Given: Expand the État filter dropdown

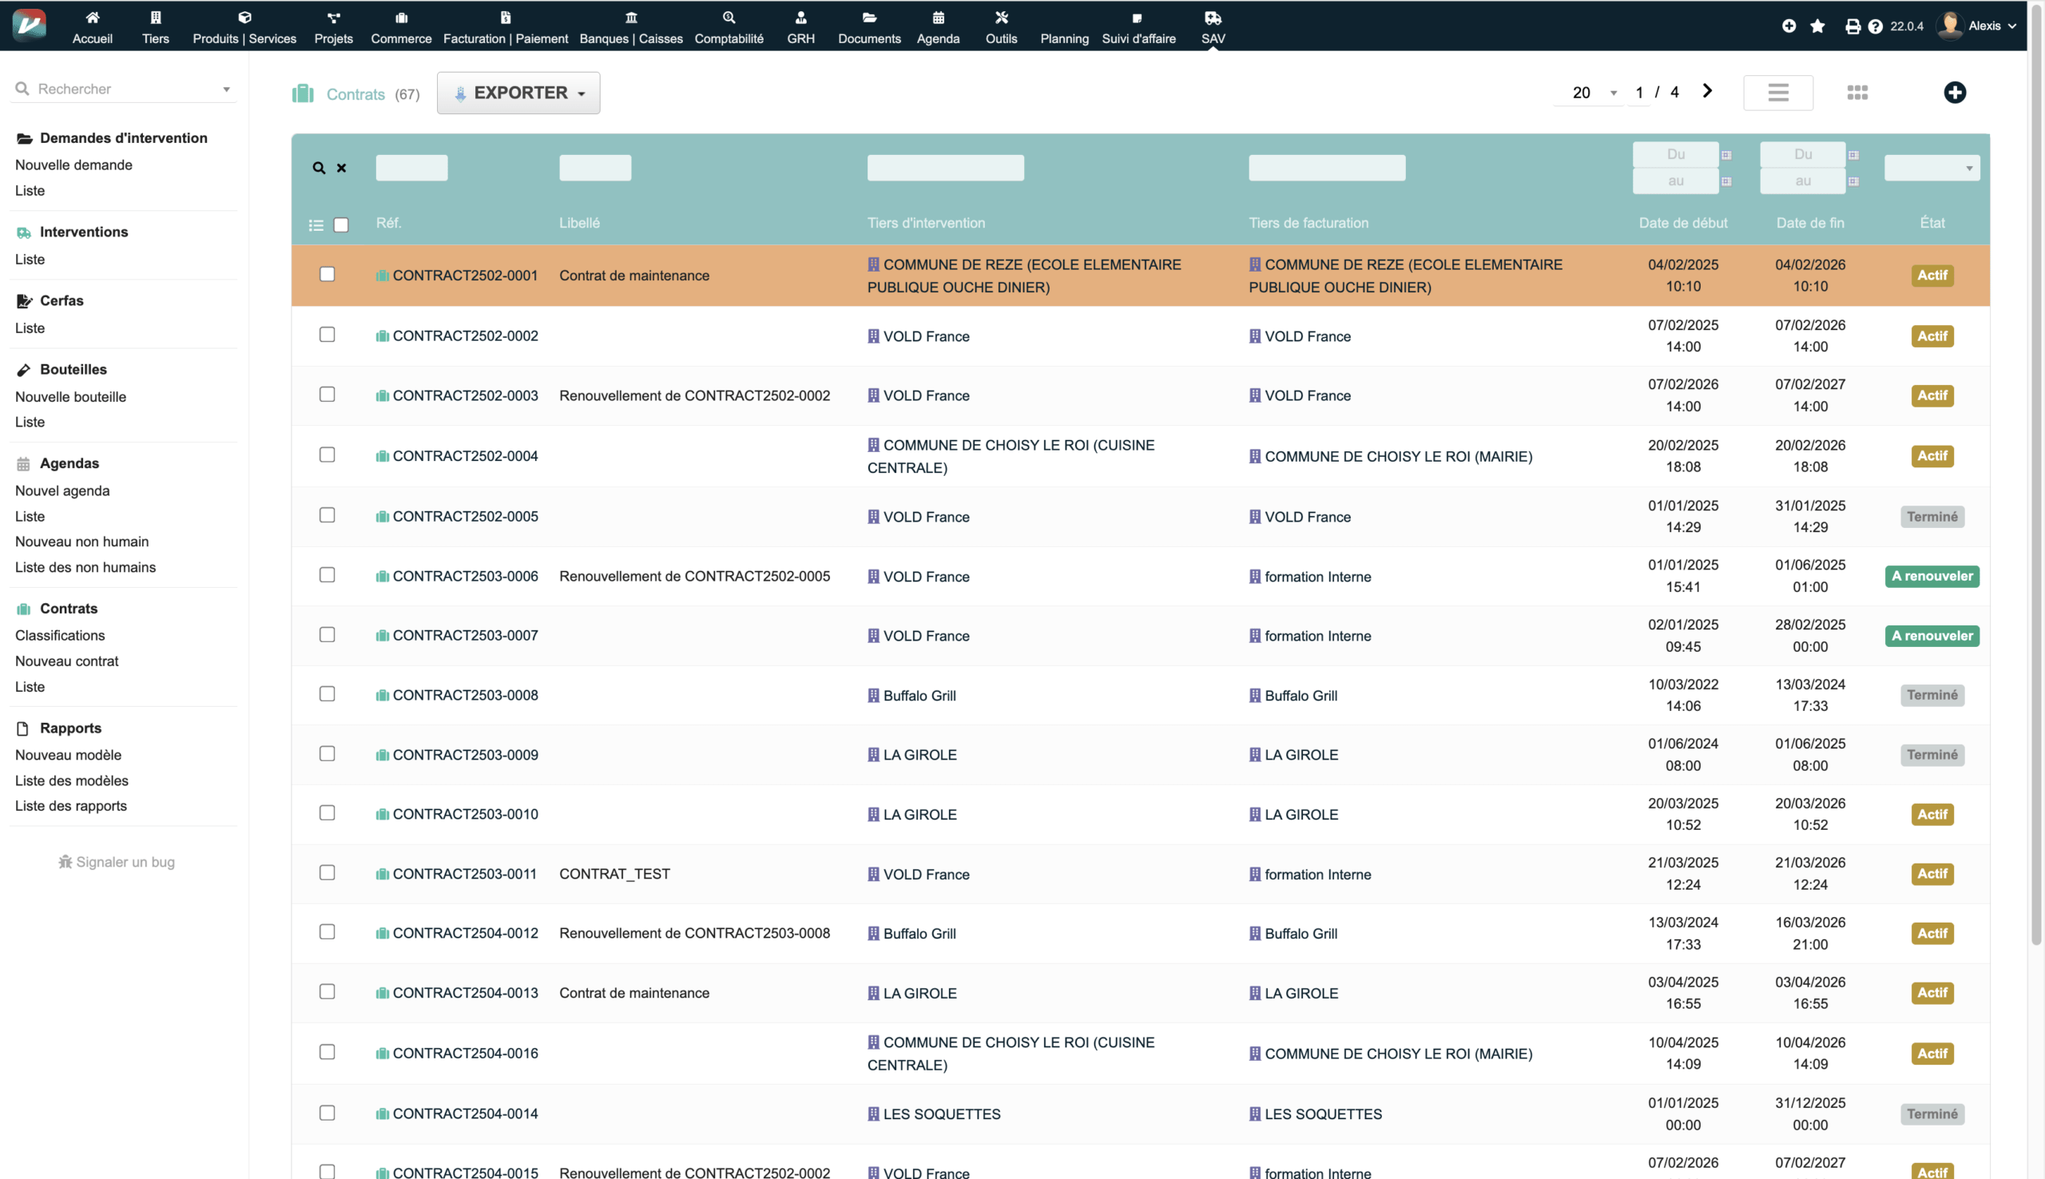Looking at the screenshot, I should pos(1932,168).
